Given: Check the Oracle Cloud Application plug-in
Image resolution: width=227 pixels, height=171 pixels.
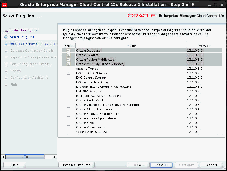Looking at the screenshot, I should point(69,109).
